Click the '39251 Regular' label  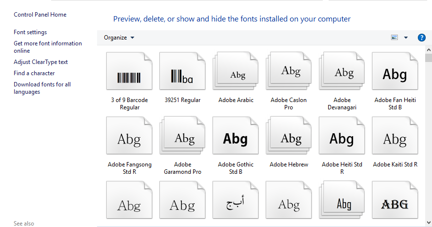pyautogui.click(x=183, y=100)
